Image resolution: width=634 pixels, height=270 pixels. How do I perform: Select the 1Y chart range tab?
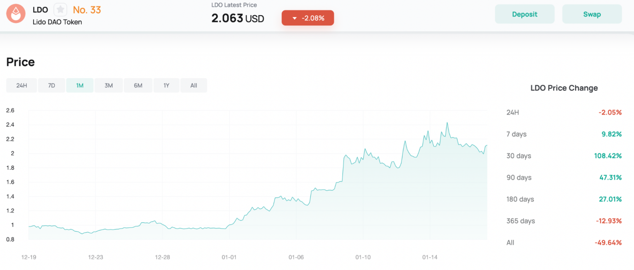(x=166, y=86)
